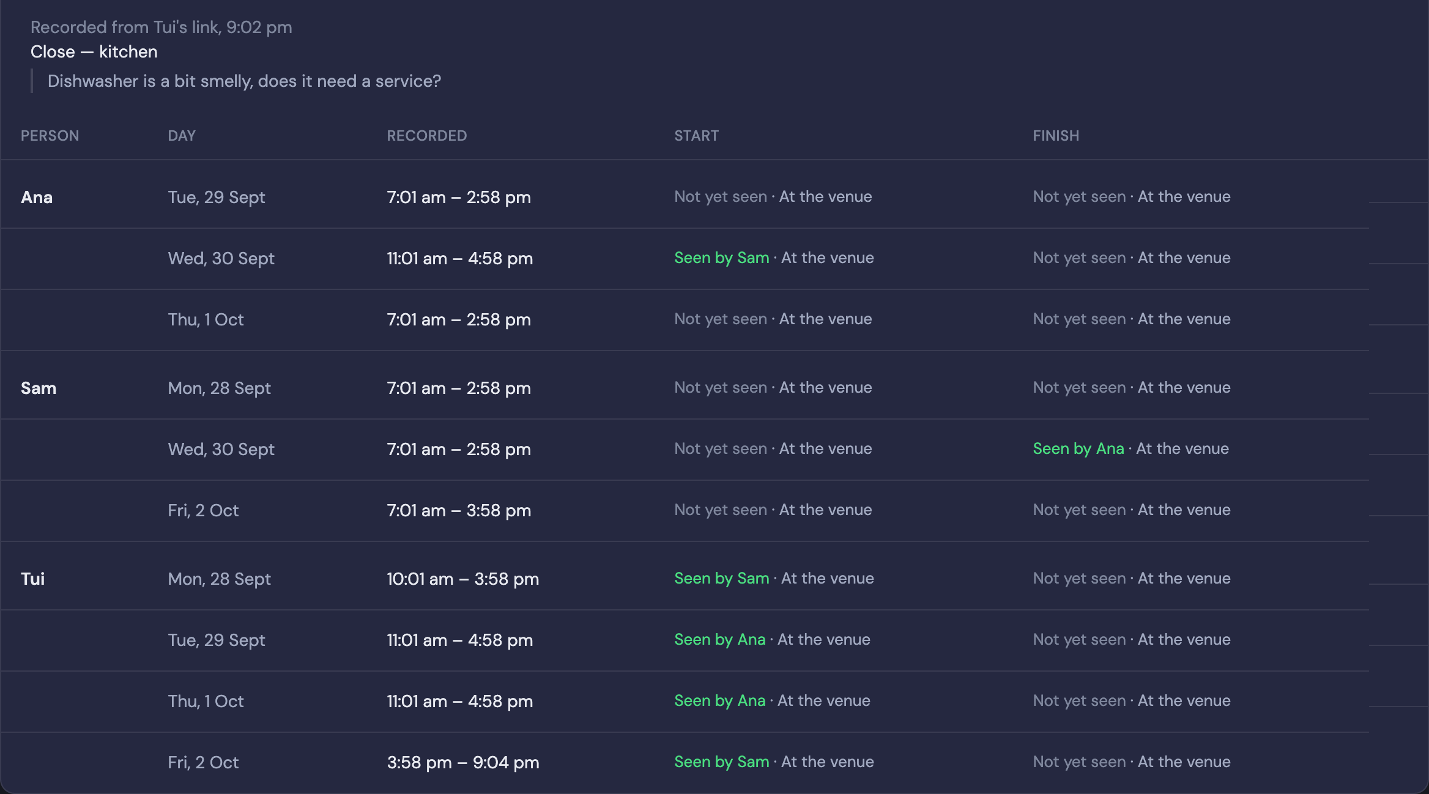Select Ana's Wed, 30 Sept recorded time 11:01 am – 4:58 pm

click(x=460, y=259)
